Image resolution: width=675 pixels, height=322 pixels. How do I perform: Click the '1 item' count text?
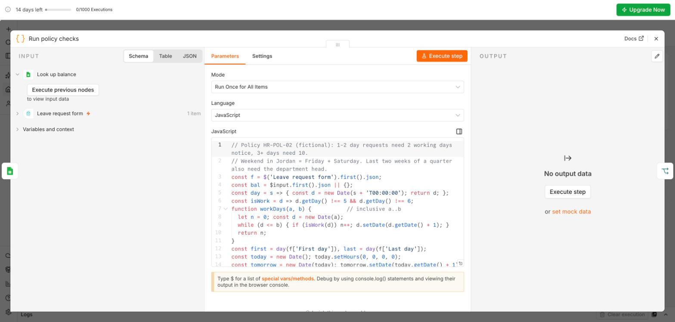click(194, 113)
